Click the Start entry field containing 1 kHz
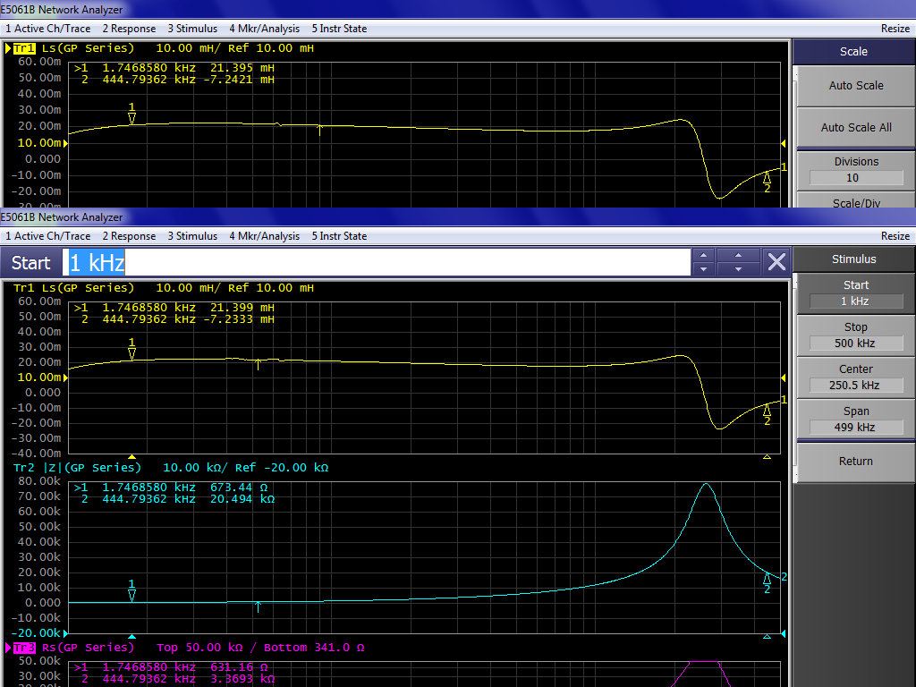The height and width of the screenshot is (687, 916). 377,262
